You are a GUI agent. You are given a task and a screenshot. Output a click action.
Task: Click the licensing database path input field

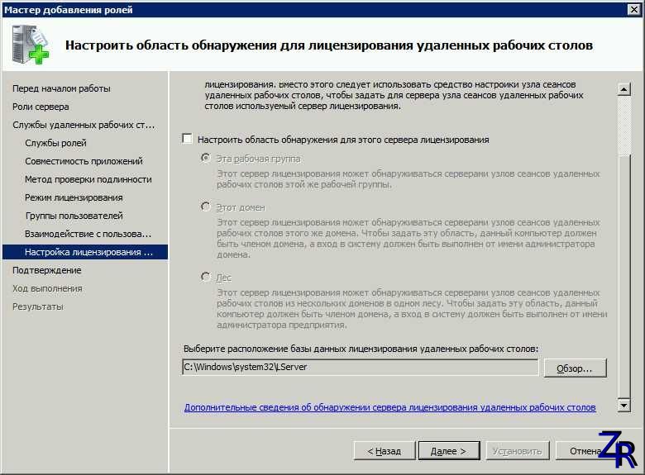click(360, 367)
